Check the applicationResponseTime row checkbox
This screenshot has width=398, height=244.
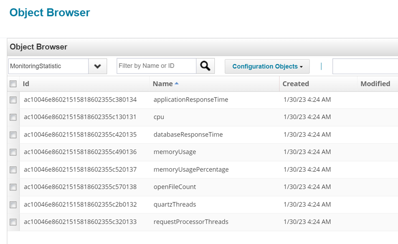pyautogui.click(x=13, y=100)
